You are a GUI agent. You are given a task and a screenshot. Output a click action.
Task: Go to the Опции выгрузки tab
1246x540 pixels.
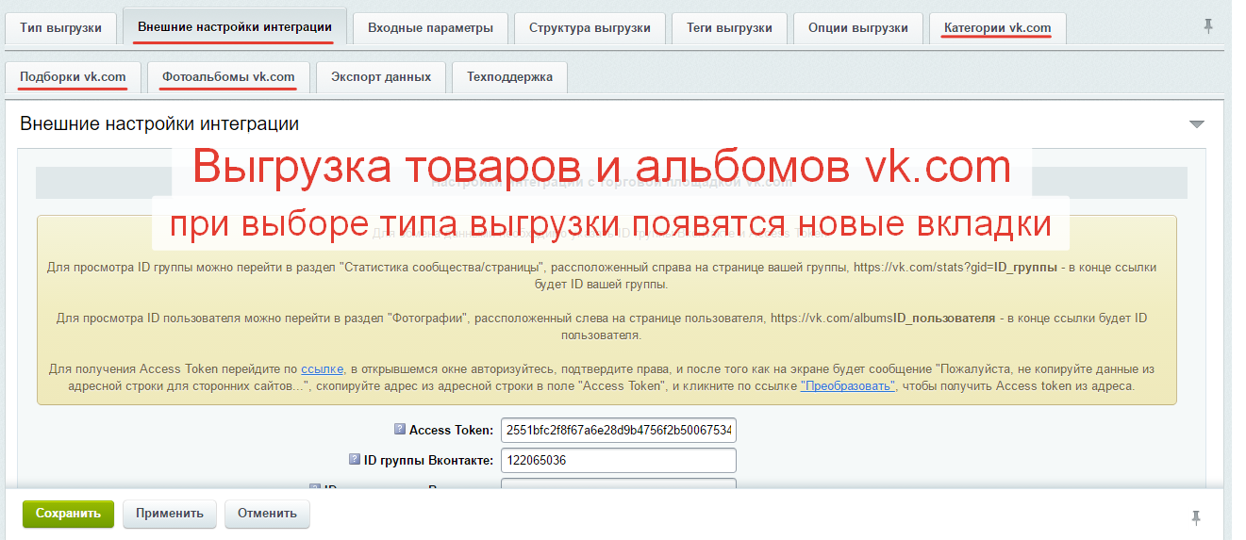857,28
